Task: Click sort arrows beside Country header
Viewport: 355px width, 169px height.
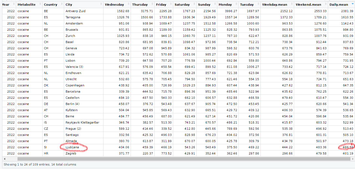Action: (x=62, y=4)
